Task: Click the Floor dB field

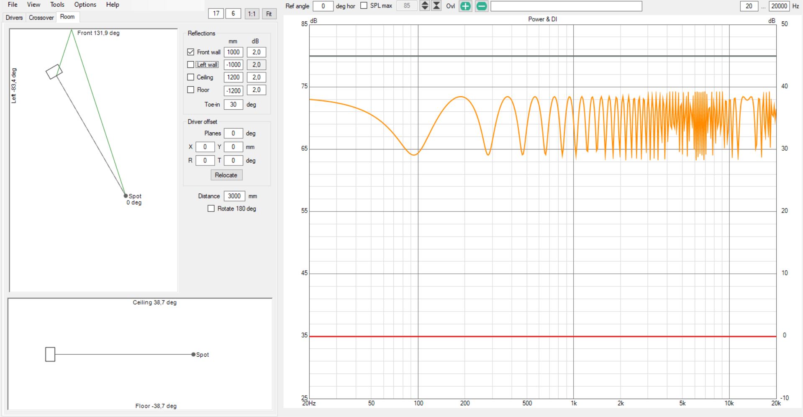Action: (x=257, y=90)
